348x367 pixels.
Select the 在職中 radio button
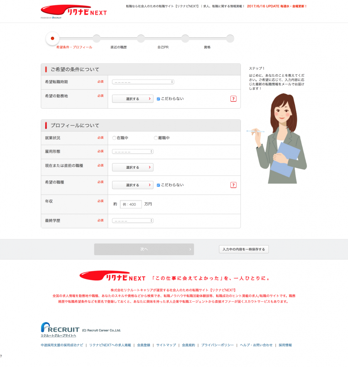coord(114,138)
